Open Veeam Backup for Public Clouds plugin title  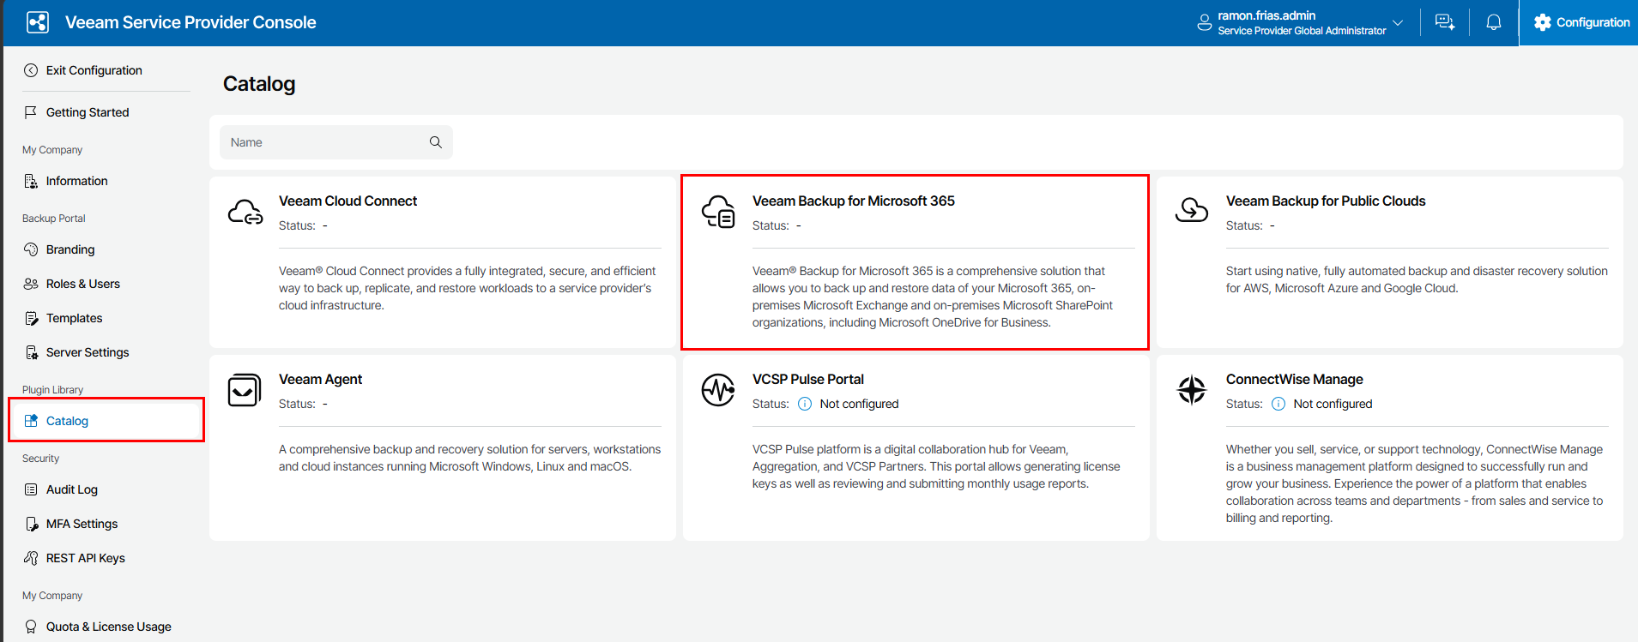pyautogui.click(x=1326, y=201)
